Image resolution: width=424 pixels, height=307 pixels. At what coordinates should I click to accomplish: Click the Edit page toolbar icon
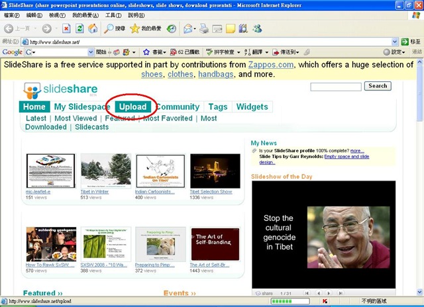(217, 28)
